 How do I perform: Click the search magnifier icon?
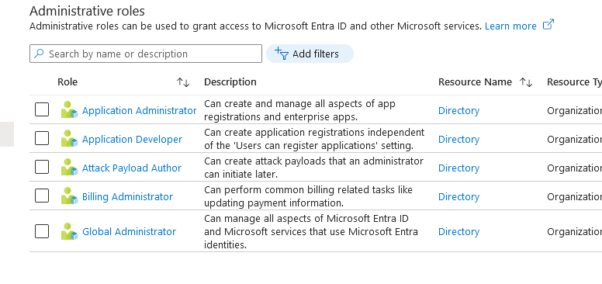(x=39, y=54)
